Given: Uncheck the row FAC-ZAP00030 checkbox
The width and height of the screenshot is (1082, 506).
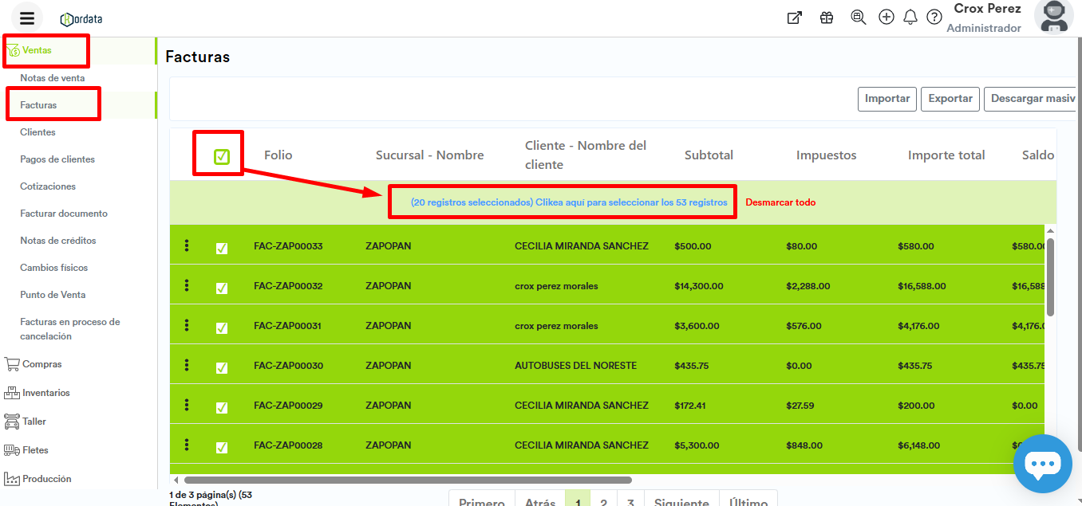Looking at the screenshot, I should coord(222,368).
